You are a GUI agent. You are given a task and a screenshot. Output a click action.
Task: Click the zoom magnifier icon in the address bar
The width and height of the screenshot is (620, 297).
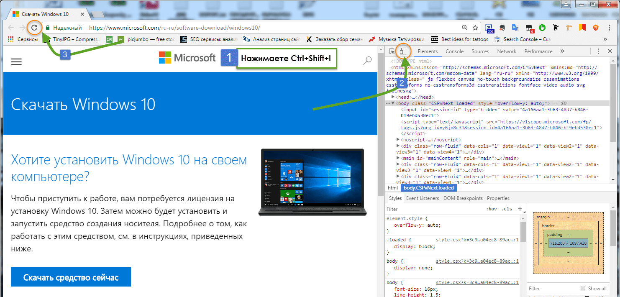(464, 28)
